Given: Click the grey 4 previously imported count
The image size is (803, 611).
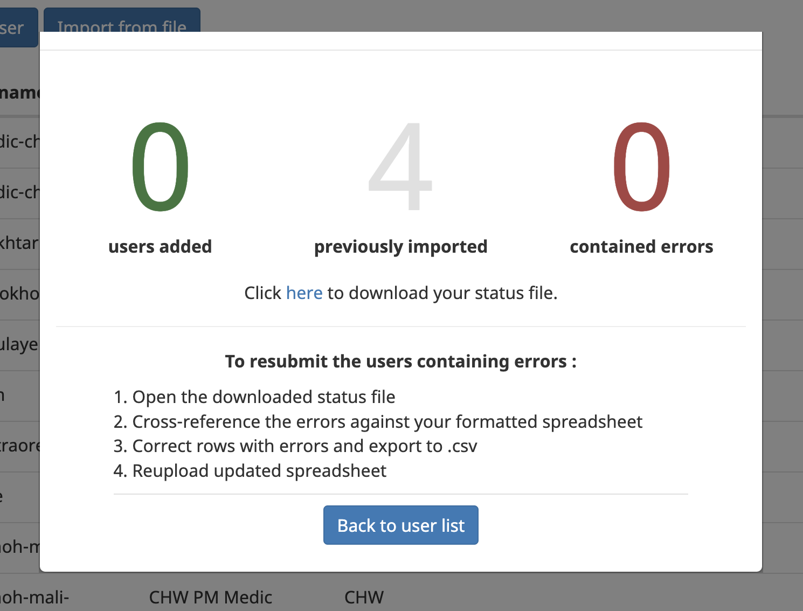Looking at the screenshot, I should (x=400, y=166).
